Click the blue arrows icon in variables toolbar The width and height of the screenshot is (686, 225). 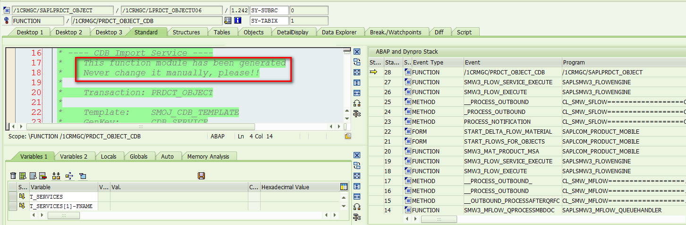pyautogui.click(x=69, y=176)
